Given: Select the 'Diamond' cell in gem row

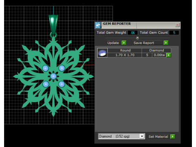Looking at the screenshot, I should (156, 50).
